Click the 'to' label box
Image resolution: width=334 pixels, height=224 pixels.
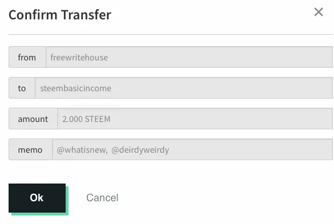[x=22, y=88]
